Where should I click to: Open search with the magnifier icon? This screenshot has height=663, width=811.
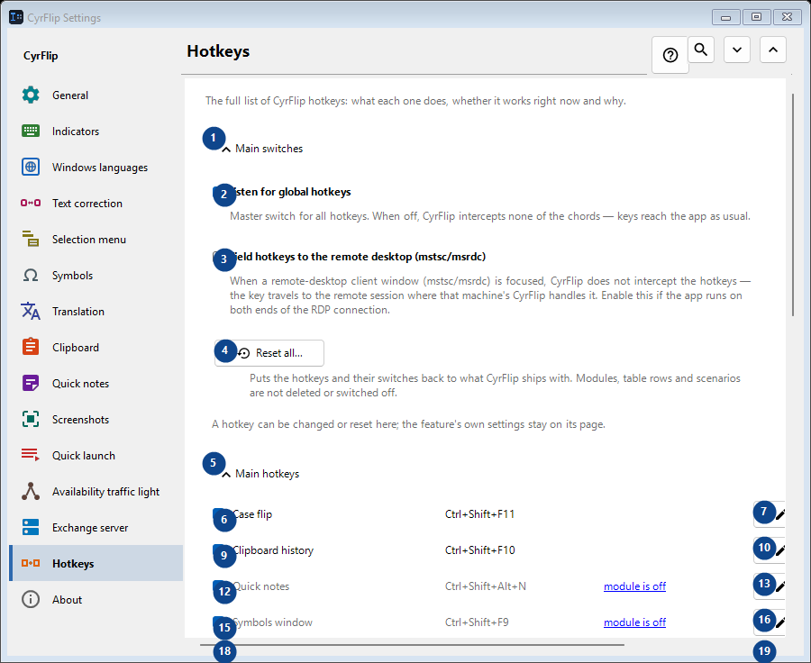click(x=701, y=50)
